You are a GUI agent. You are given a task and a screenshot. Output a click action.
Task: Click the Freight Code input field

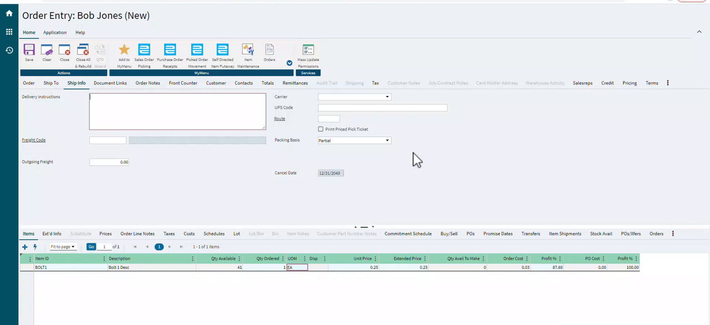coord(108,140)
